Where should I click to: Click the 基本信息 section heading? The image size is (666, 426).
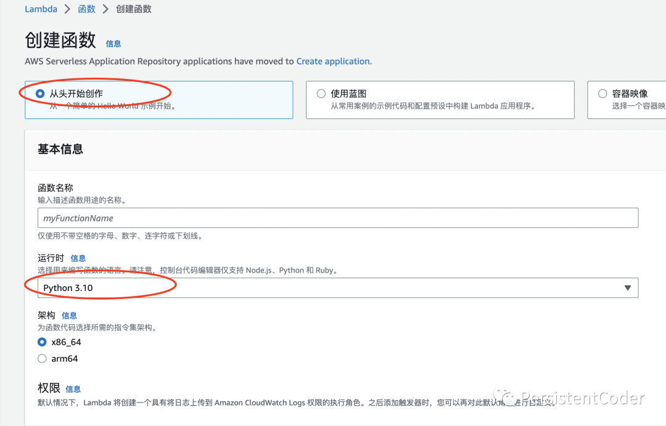(60, 149)
